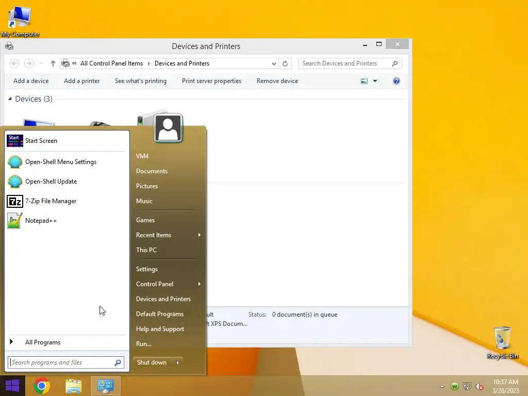Open the Start Screen shortcut
528x396 pixels.
(x=67, y=141)
